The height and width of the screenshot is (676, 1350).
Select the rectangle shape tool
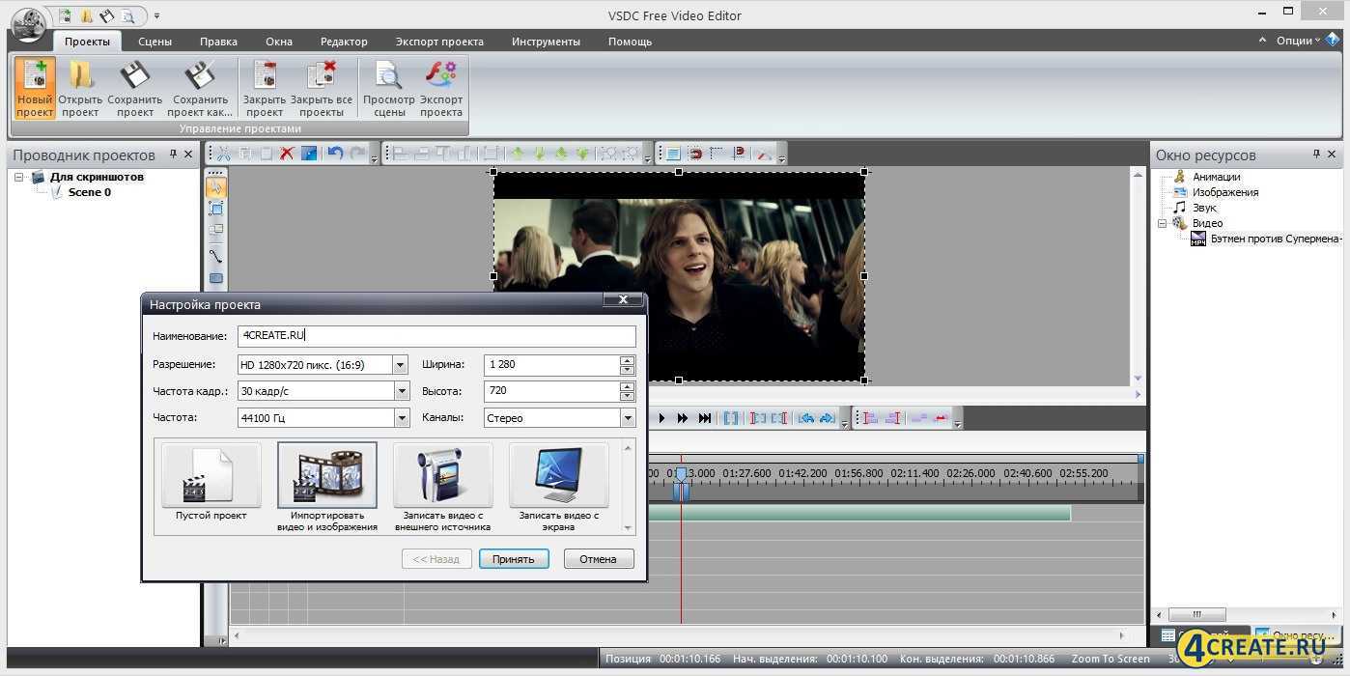[216, 279]
